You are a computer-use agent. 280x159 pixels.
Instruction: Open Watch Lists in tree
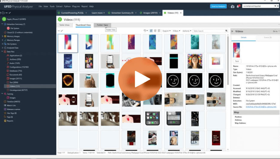(x=10, y=105)
